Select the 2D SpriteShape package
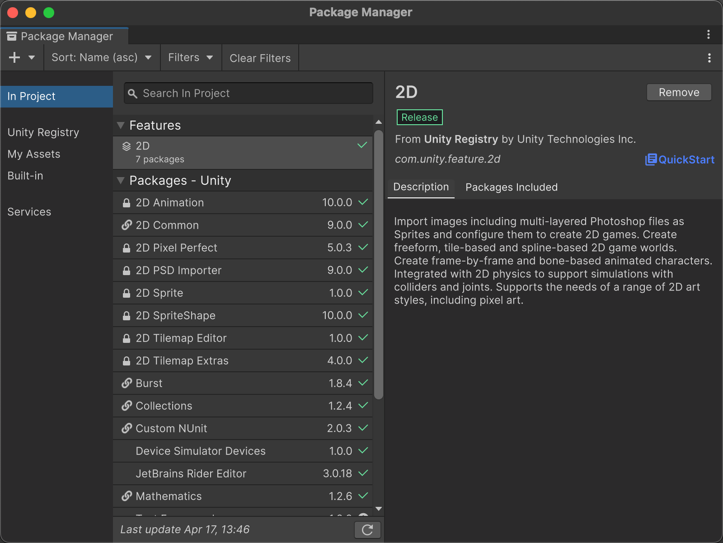Screen dimensions: 723x543 coord(243,315)
